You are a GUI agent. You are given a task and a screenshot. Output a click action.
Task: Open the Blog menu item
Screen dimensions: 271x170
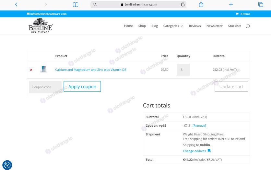click(x=155, y=26)
